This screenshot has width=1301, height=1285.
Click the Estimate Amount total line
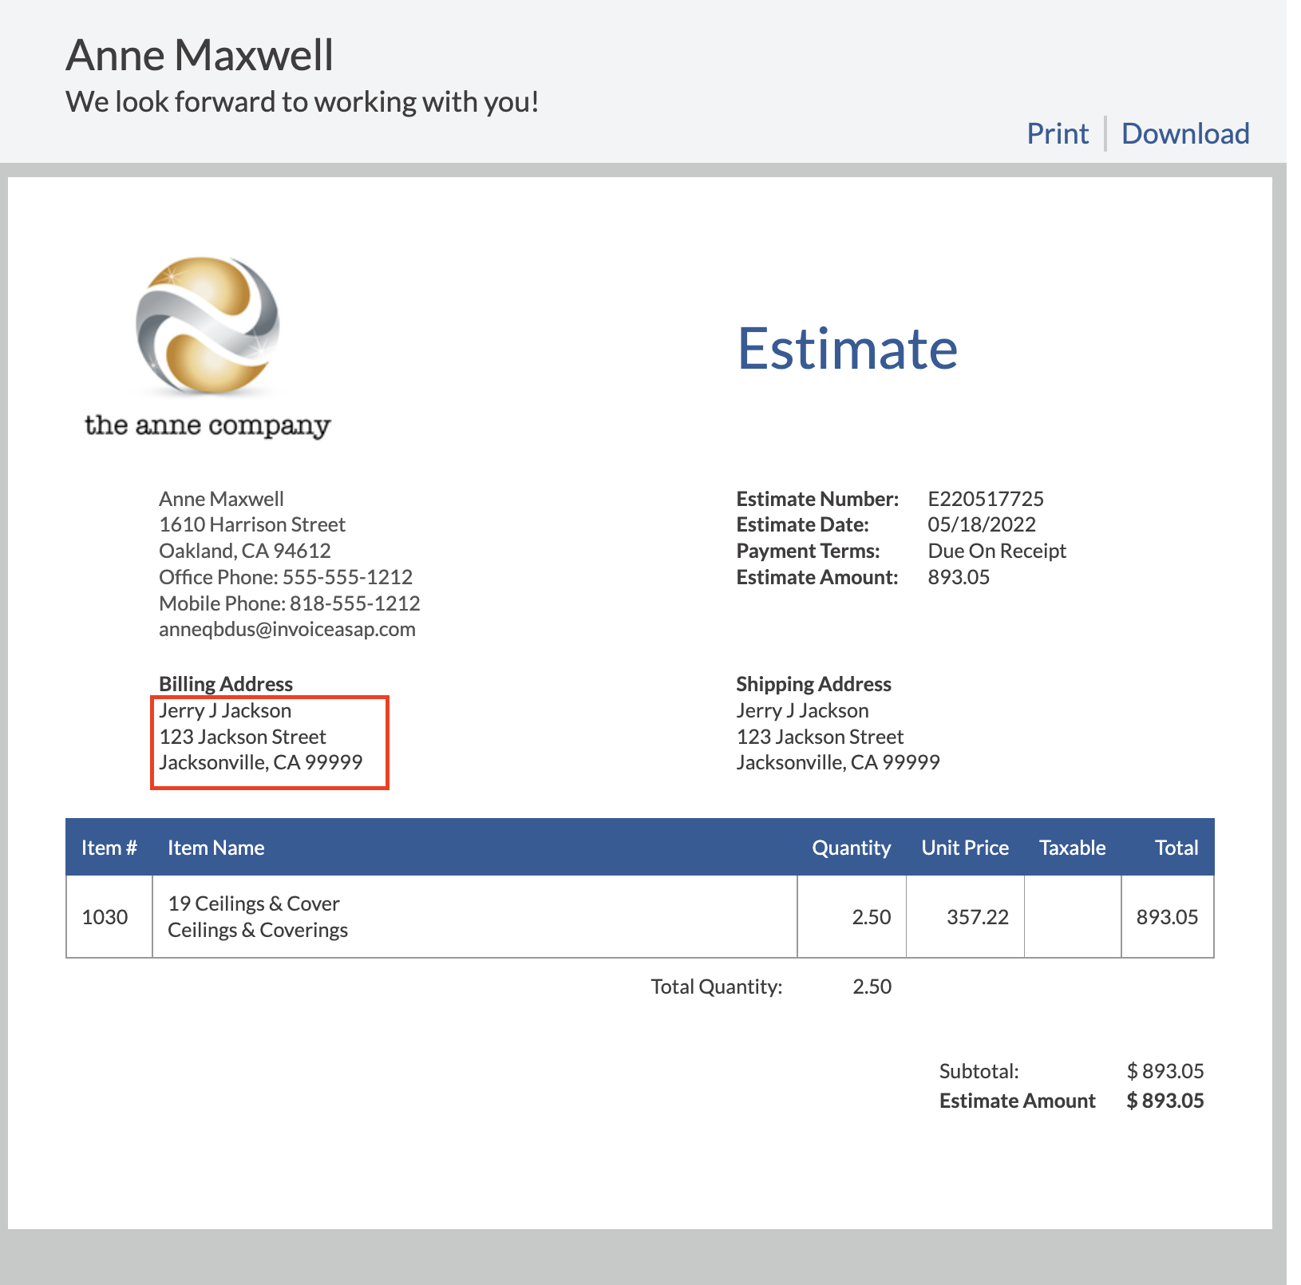1018,1101
